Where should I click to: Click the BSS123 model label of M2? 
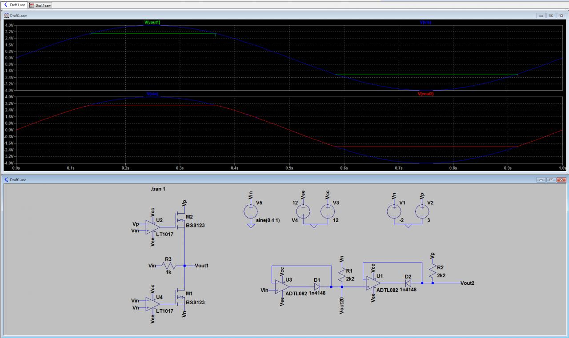coord(195,225)
